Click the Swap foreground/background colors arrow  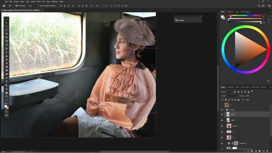8,104
